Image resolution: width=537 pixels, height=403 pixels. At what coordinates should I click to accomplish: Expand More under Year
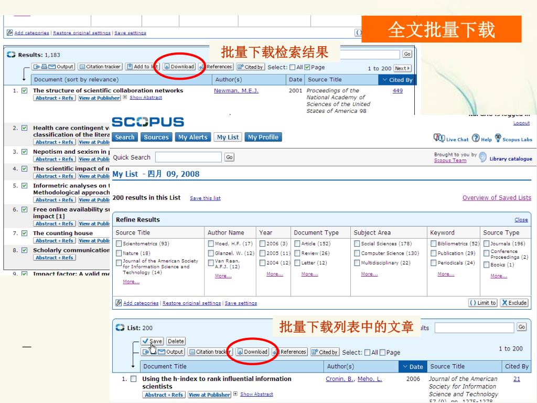tap(275, 273)
